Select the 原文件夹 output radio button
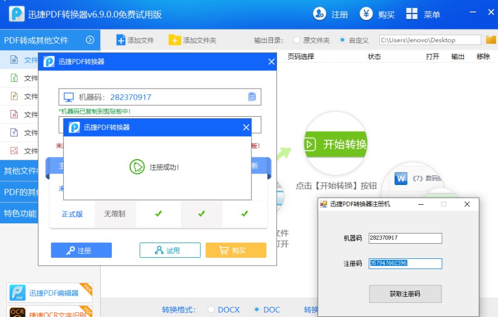The height and width of the screenshot is (317, 498). (297, 40)
